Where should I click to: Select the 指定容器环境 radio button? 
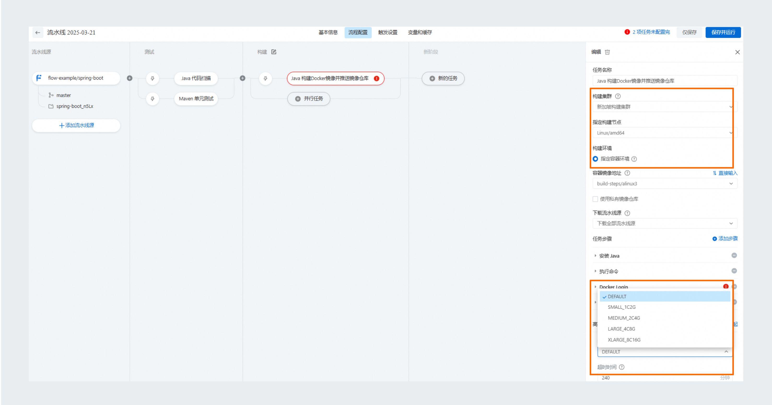[595, 159]
